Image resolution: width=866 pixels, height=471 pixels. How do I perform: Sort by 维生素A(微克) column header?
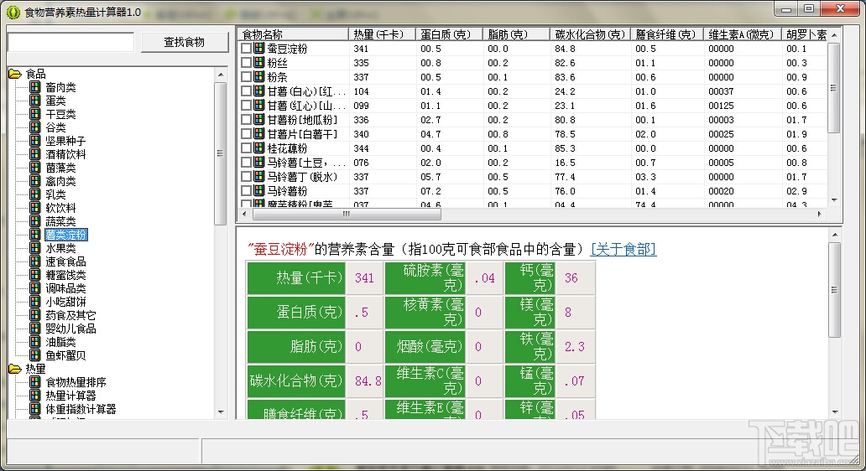click(743, 34)
